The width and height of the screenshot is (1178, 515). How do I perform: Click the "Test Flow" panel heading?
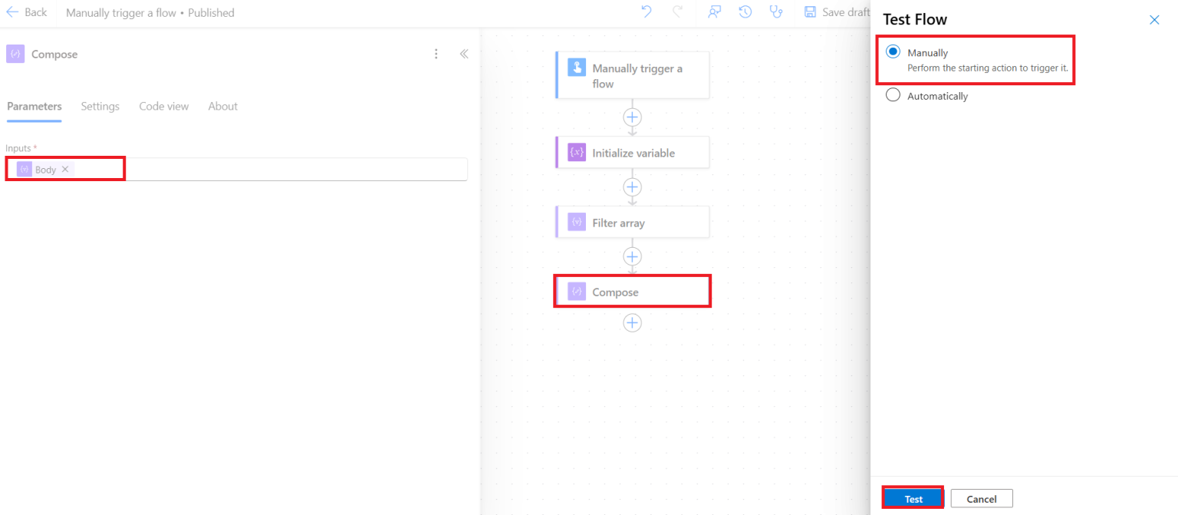pos(915,20)
